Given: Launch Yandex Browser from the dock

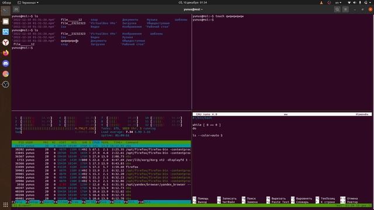Looking at the screenshot, I should [6, 43].
